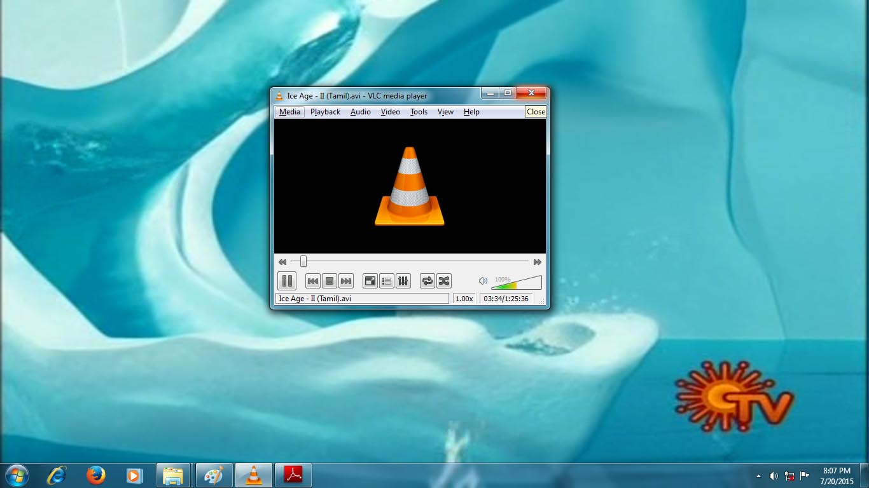The height and width of the screenshot is (488, 869).
Task: Expand hidden icons in the system tray
Action: click(x=758, y=475)
